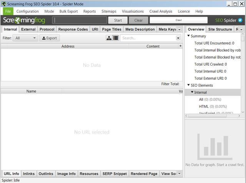Open the Filter All dropdown

[x=25, y=38]
